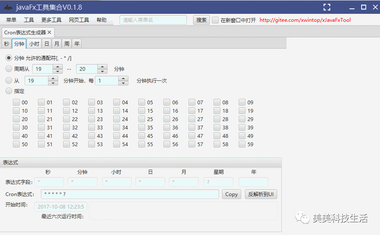Enable 在新窗口中打开 checkbox
Screen dimensions: 380x235
coord(215,20)
